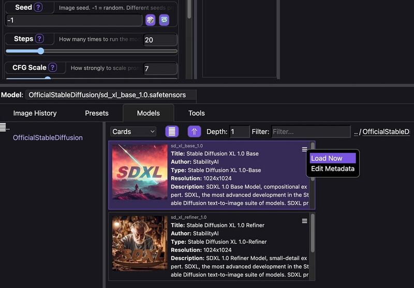Open the Cards view format dropdown

pyautogui.click(x=133, y=131)
